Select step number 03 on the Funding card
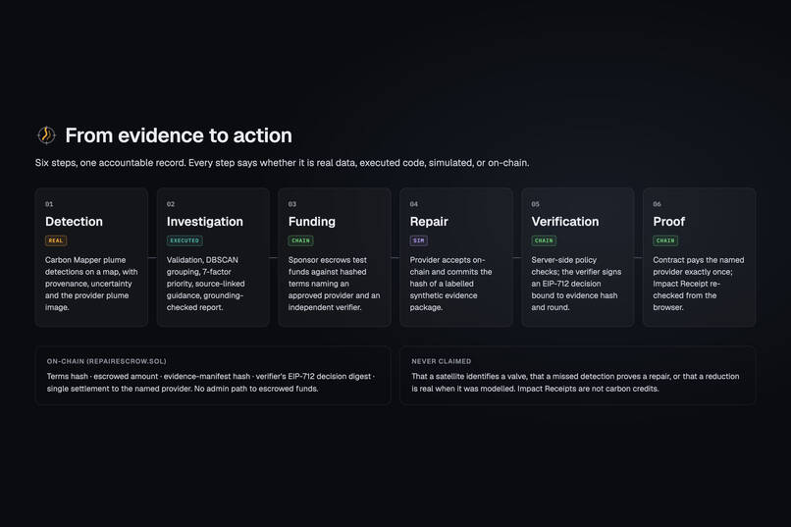 point(292,204)
